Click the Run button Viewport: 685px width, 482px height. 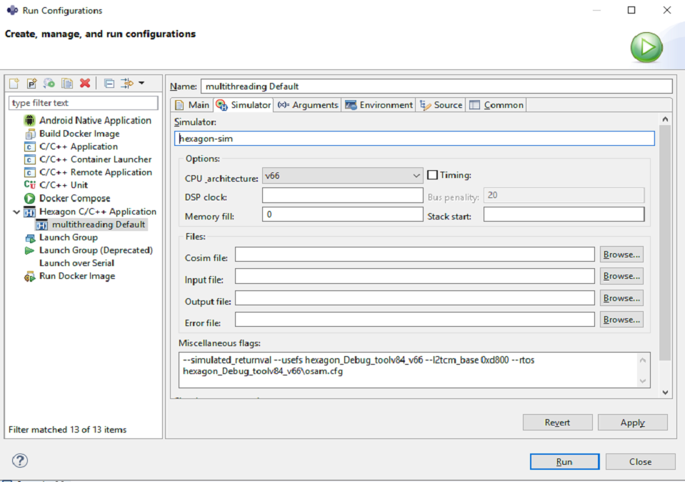(564, 462)
